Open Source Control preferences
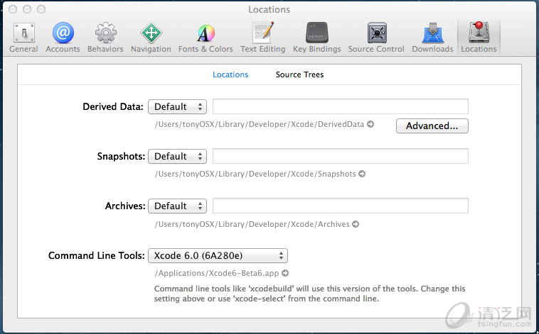The image size is (539, 334). (x=376, y=37)
